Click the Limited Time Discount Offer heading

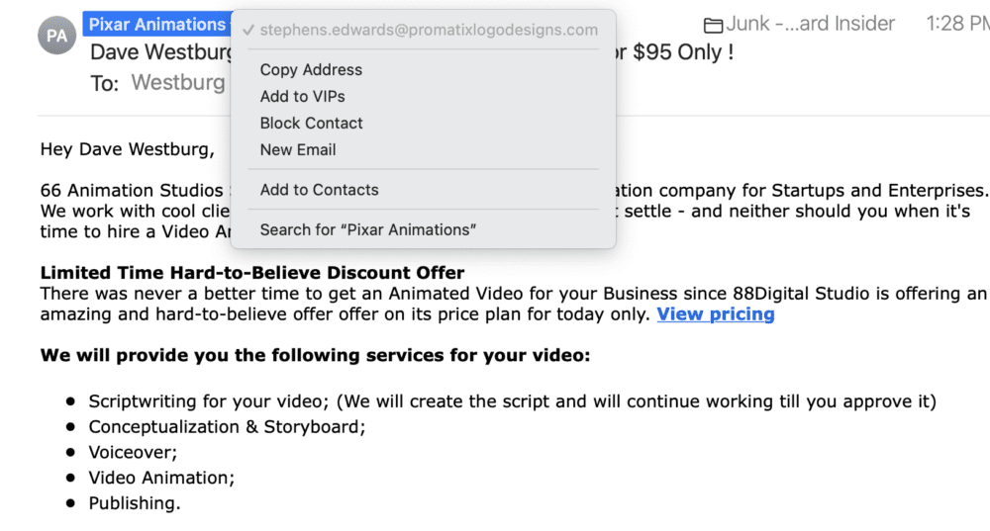[x=251, y=273]
